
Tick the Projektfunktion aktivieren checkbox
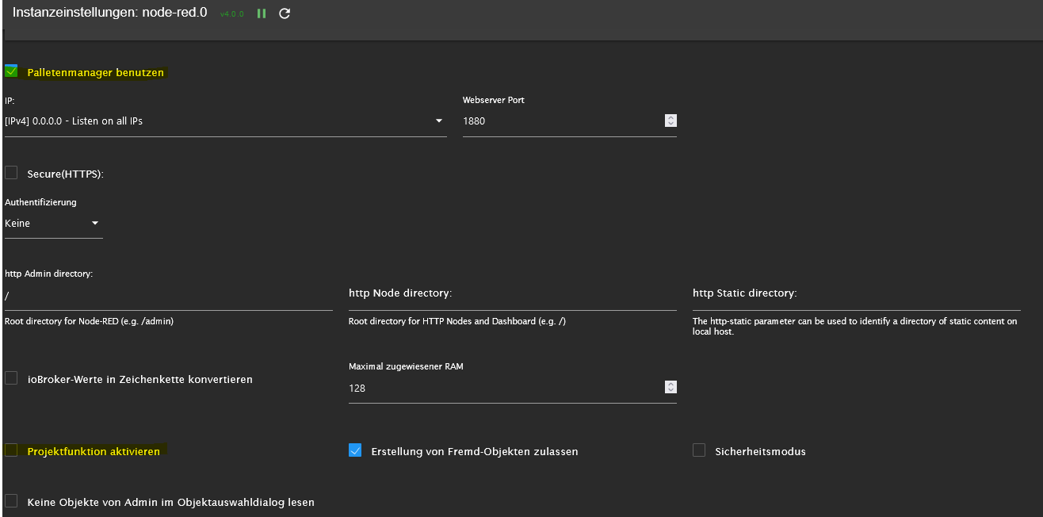(x=11, y=450)
